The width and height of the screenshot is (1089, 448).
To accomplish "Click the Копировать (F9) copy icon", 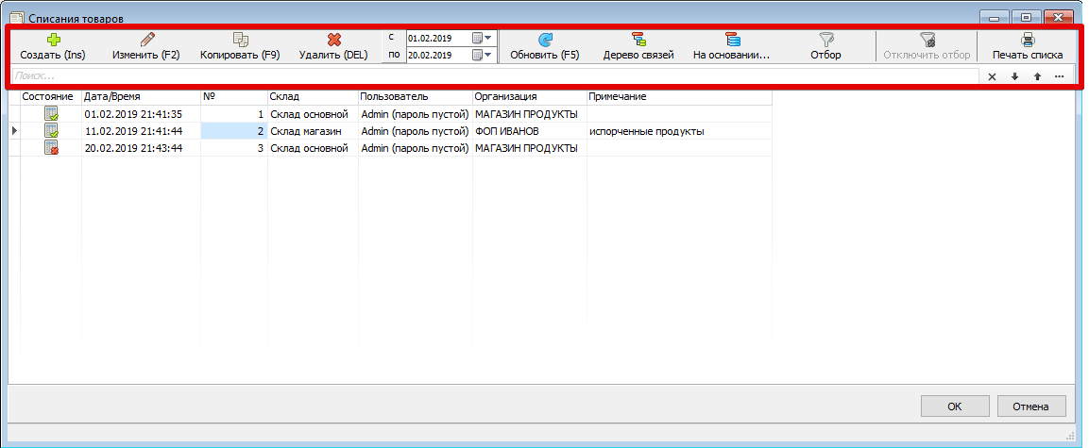I will tap(240, 41).
